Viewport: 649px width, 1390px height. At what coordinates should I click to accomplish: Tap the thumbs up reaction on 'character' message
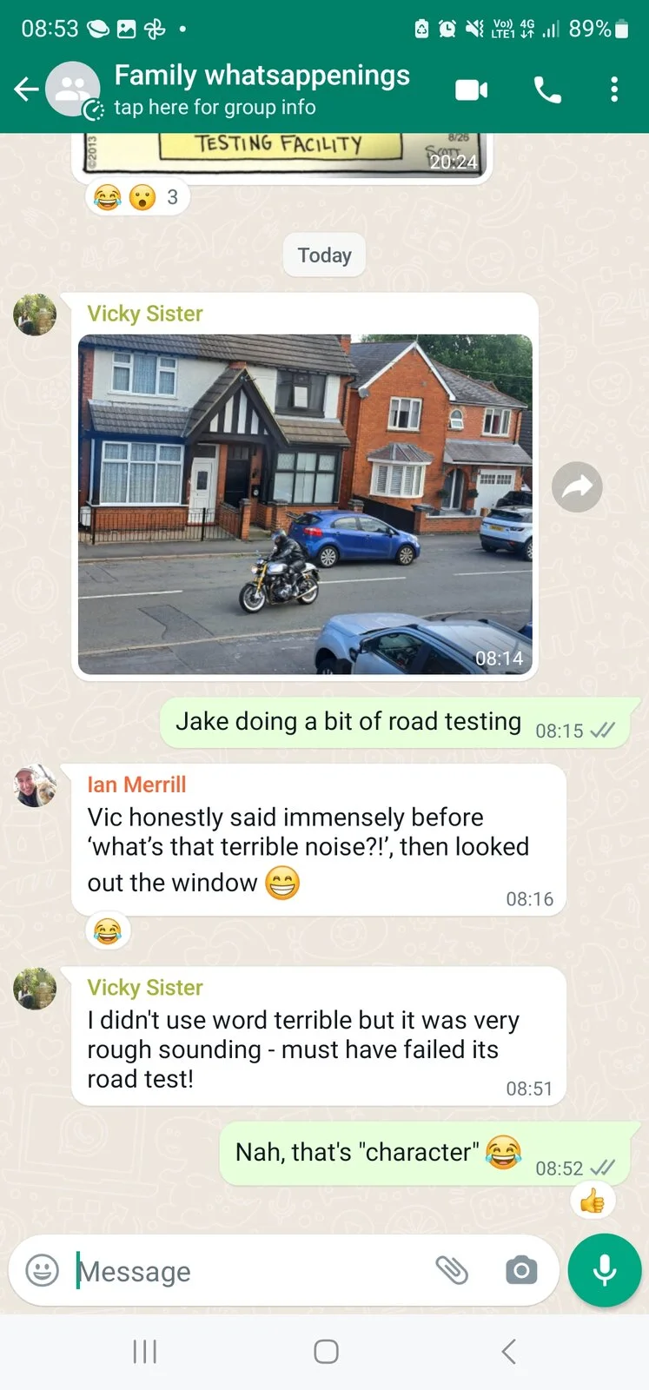(593, 1201)
